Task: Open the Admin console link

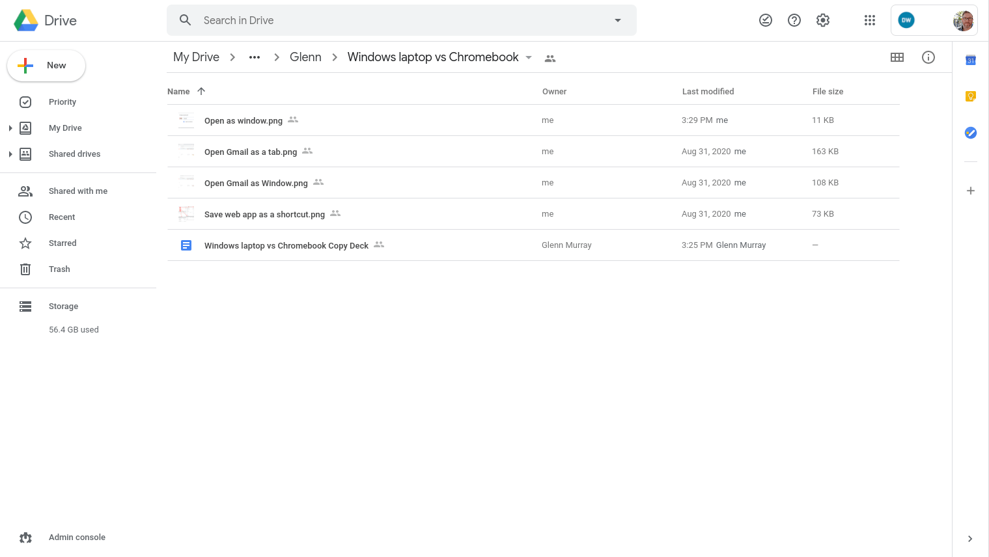Action: (x=77, y=537)
